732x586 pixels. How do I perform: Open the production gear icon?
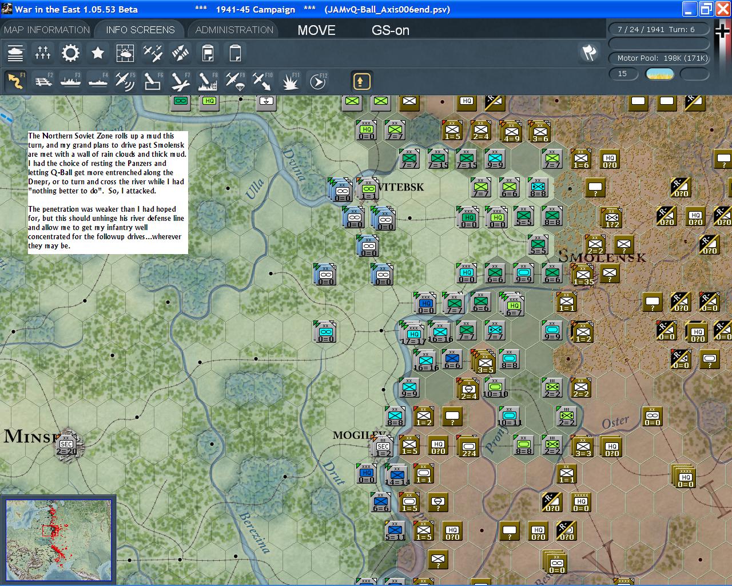pyautogui.click(x=70, y=53)
